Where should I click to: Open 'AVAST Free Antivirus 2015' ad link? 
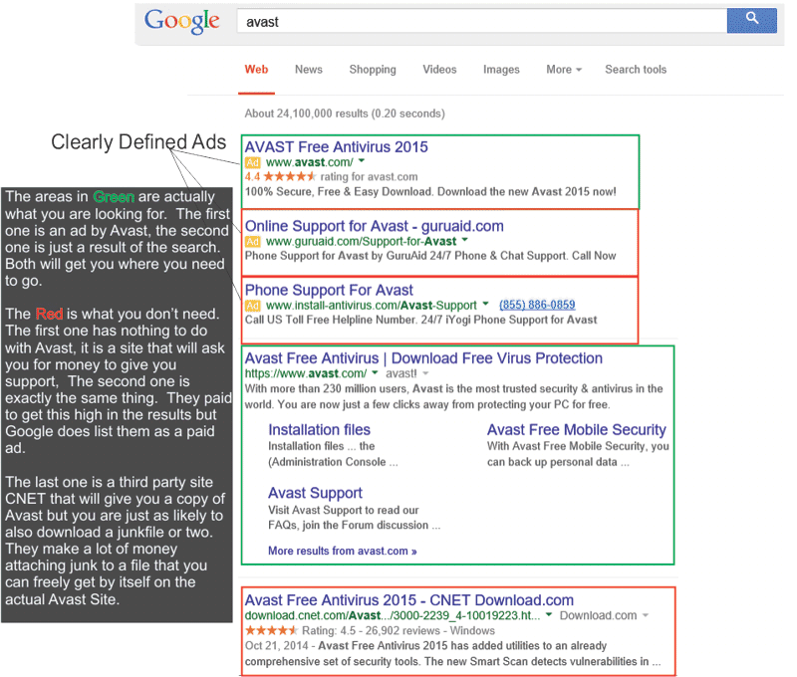337,146
